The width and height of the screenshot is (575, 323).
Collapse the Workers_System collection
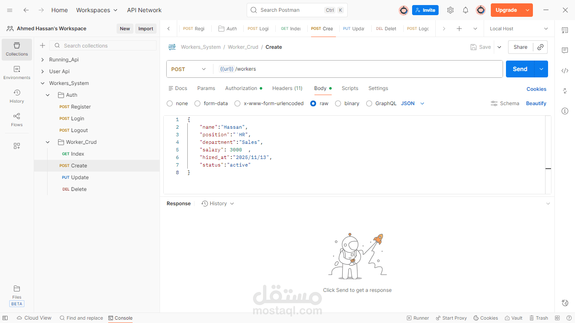tap(43, 83)
